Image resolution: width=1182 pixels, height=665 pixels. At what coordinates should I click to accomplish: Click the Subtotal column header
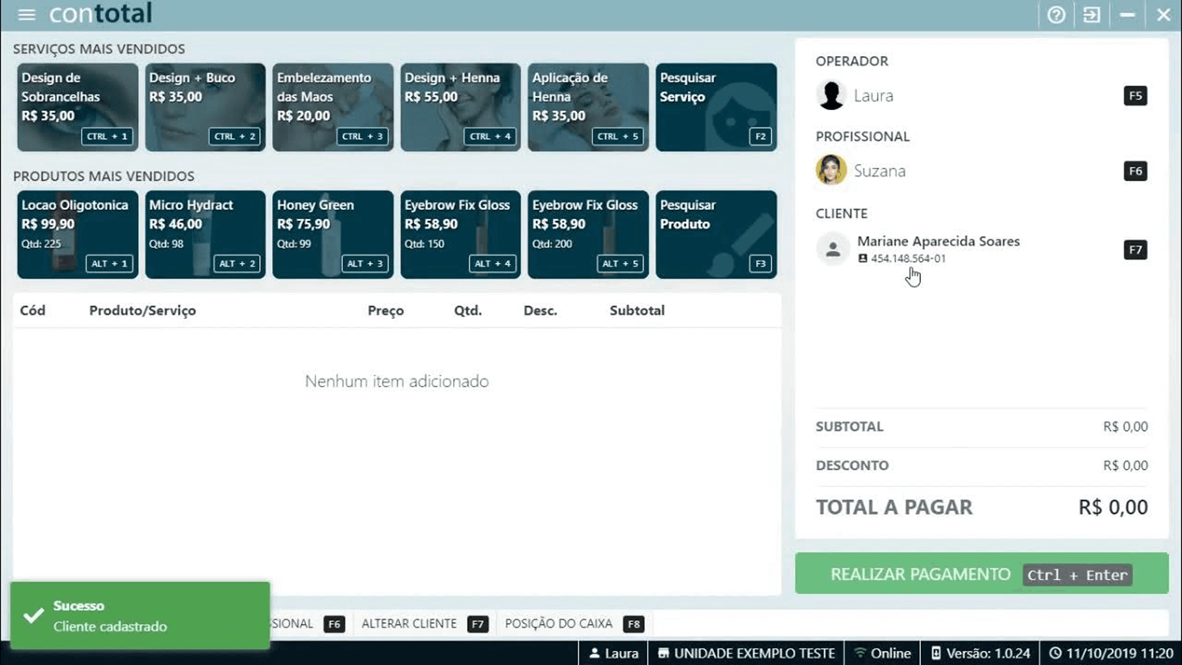(637, 310)
